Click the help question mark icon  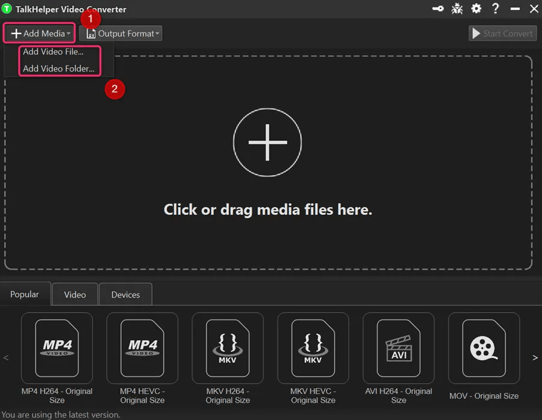point(495,8)
